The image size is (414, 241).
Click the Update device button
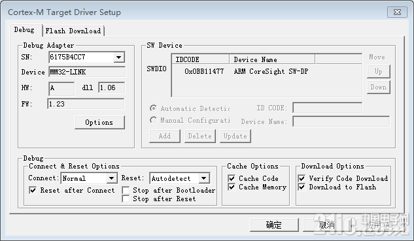click(235, 136)
